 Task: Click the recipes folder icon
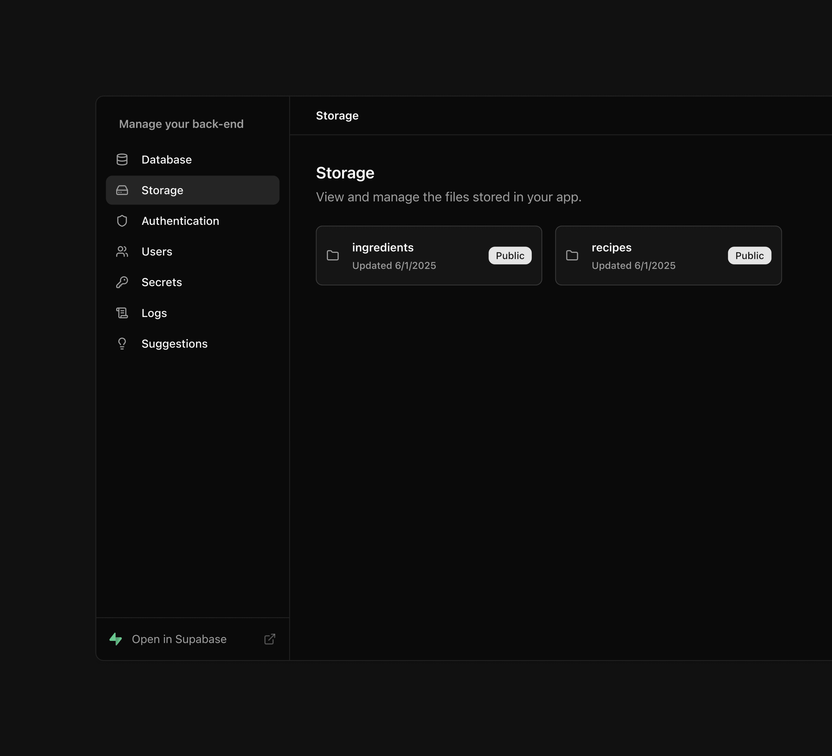572,255
